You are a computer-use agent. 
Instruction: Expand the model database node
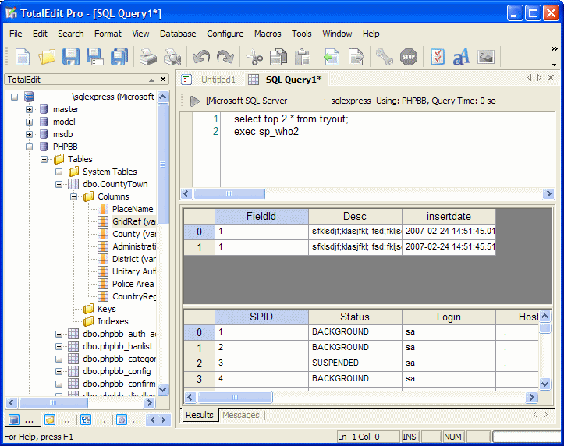(29, 122)
